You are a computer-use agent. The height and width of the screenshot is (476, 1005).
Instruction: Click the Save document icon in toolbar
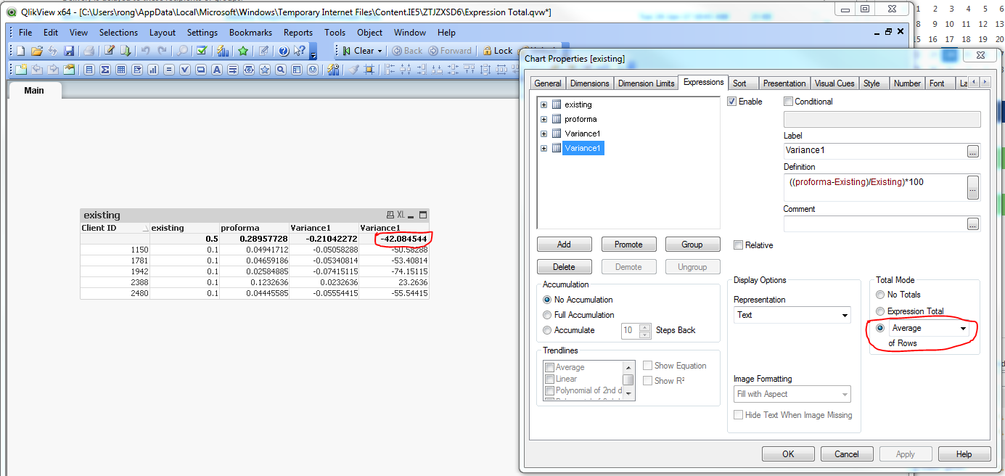[69, 51]
